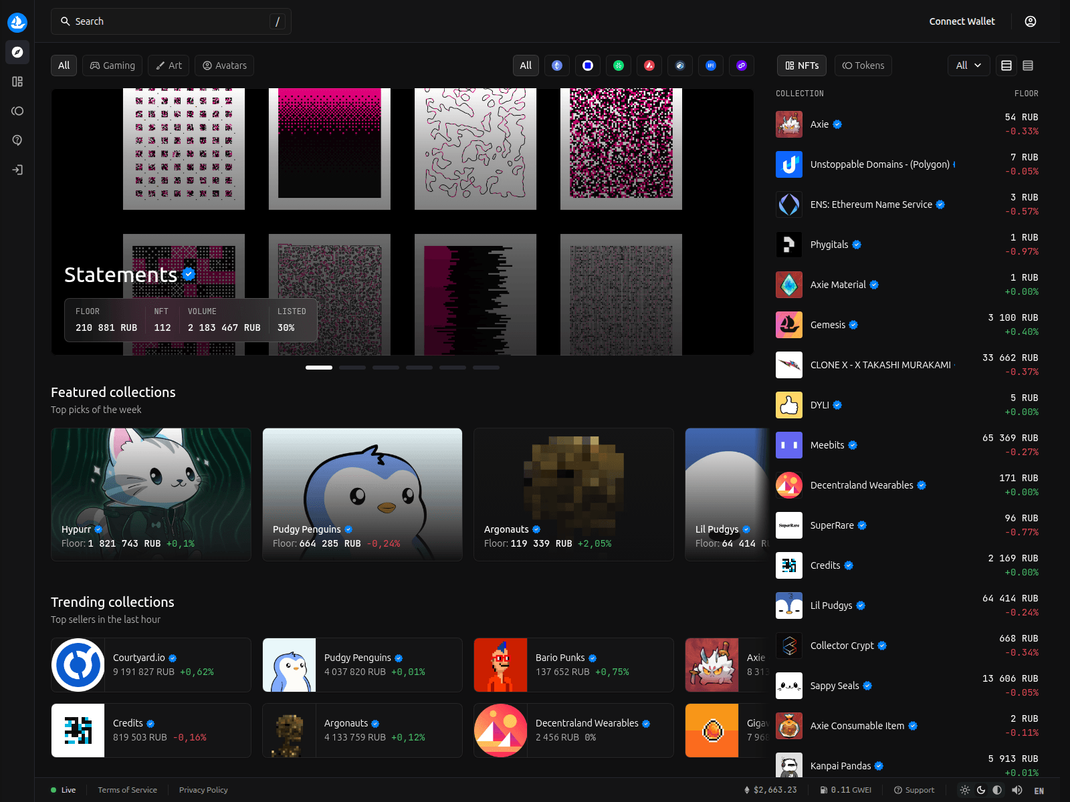The image size is (1070, 802).
Task: Open Argonauts featured collection card
Action: pos(574,495)
